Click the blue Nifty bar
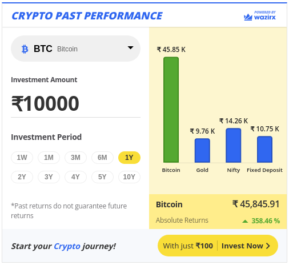This screenshot has width=289, height=265. (234, 146)
